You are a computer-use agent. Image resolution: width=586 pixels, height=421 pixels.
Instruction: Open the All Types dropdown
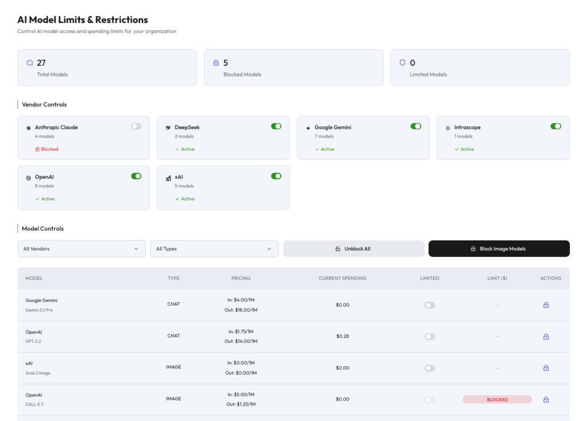[x=214, y=248]
